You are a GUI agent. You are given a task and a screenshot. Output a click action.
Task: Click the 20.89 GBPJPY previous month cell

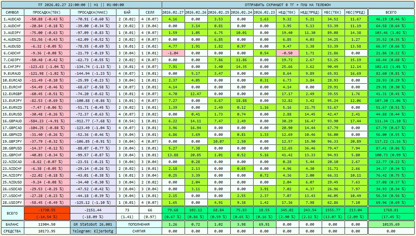pyautogui.click(x=356, y=141)
